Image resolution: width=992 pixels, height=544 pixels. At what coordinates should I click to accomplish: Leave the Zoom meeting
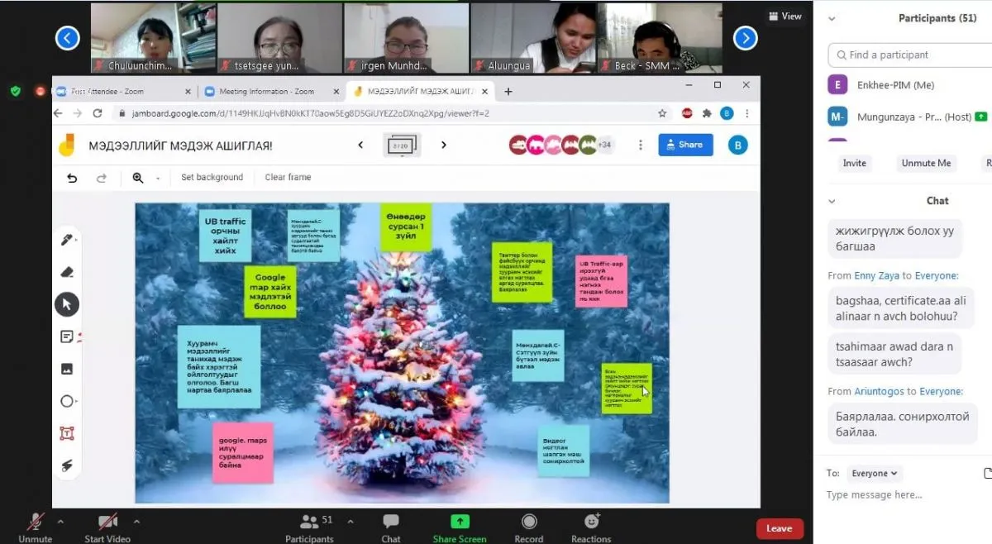pyautogui.click(x=779, y=528)
